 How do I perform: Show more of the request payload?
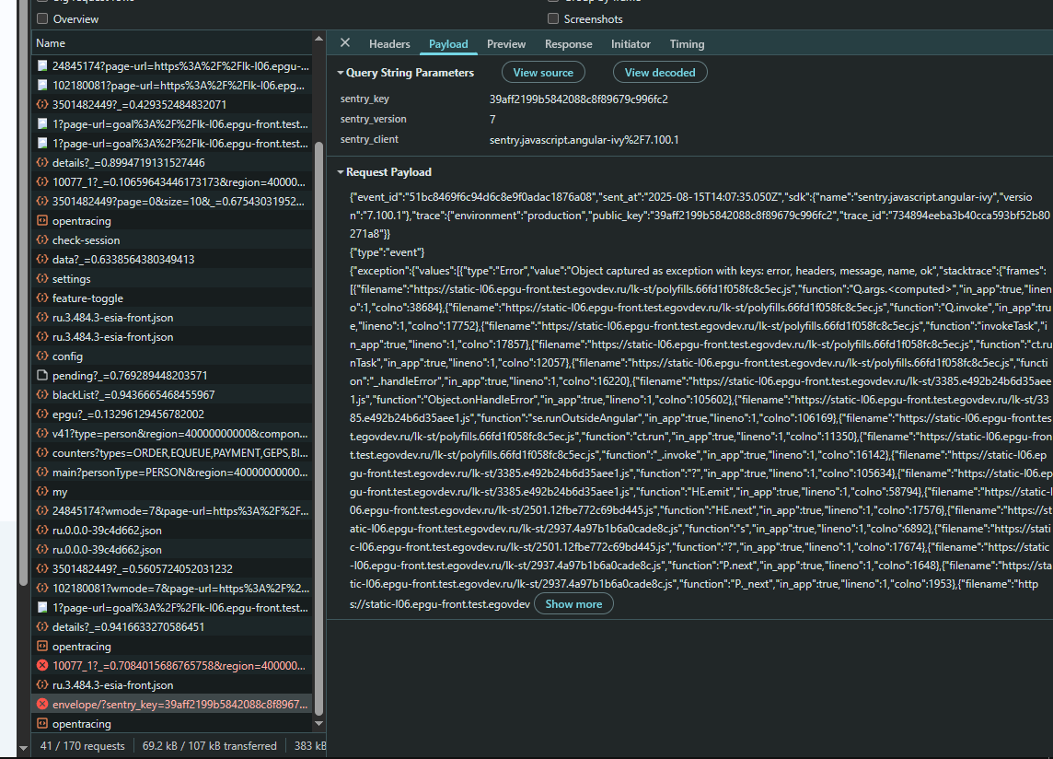coord(573,603)
